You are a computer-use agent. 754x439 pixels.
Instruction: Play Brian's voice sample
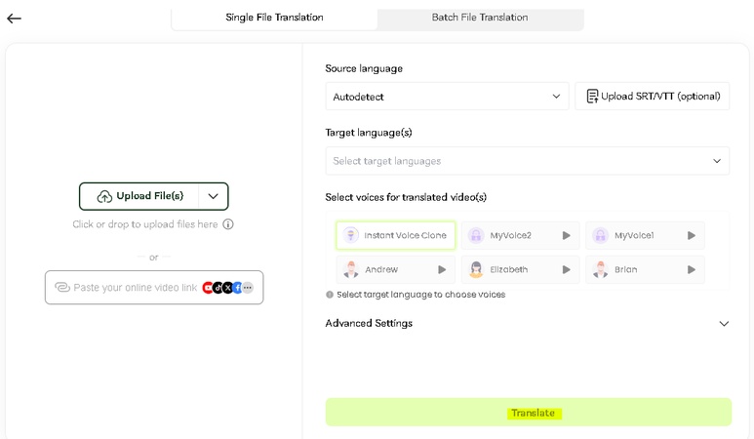click(691, 269)
